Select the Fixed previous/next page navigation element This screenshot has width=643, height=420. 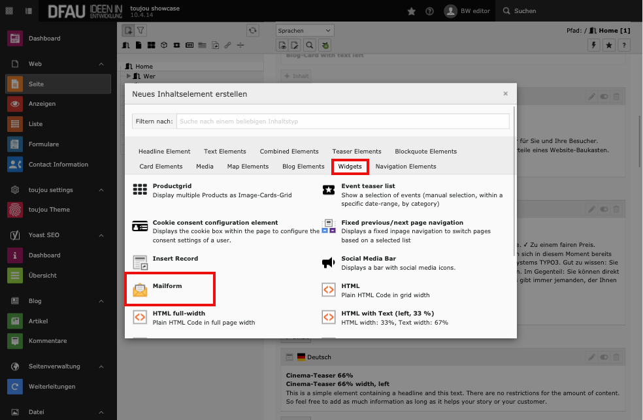(x=402, y=223)
